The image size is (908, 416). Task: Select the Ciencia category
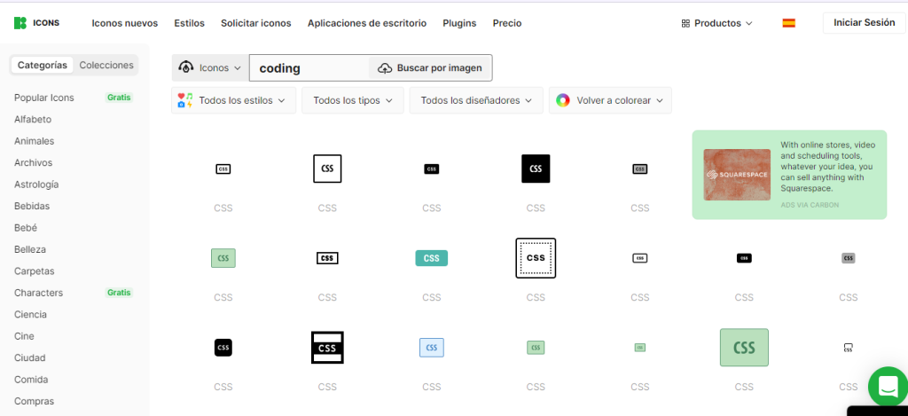coord(30,315)
